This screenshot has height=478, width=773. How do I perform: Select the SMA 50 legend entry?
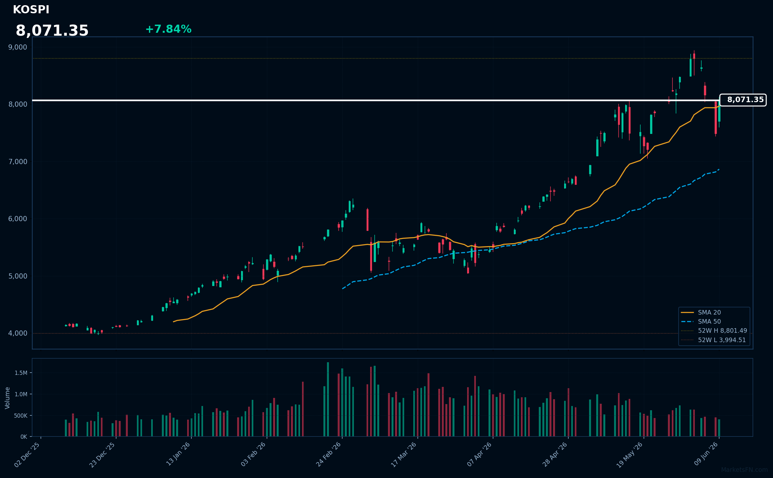pos(701,321)
